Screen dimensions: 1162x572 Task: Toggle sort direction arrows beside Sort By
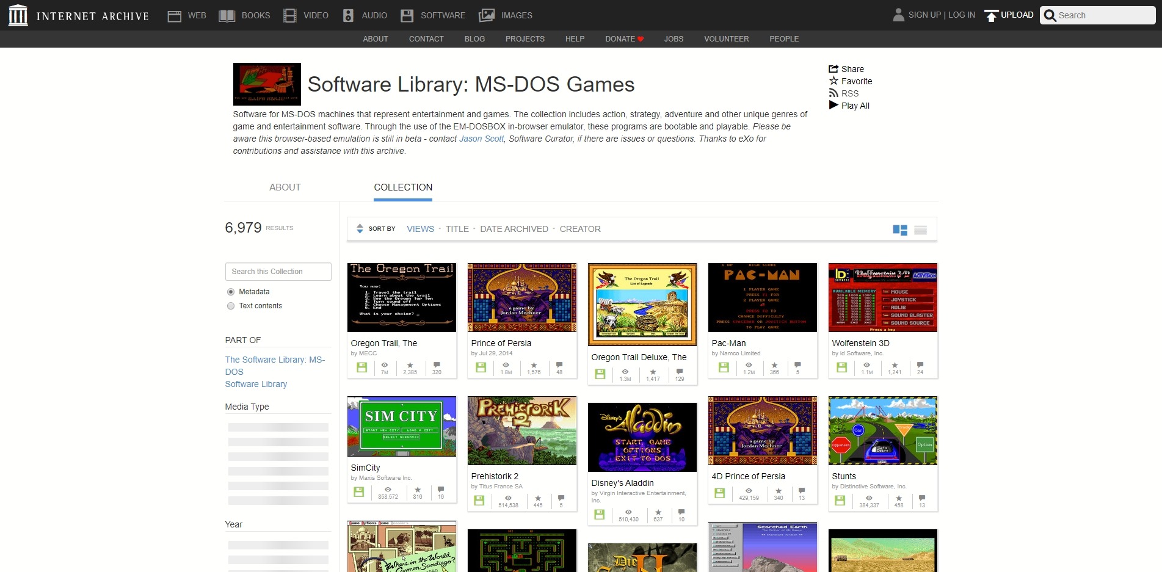tap(360, 229)
